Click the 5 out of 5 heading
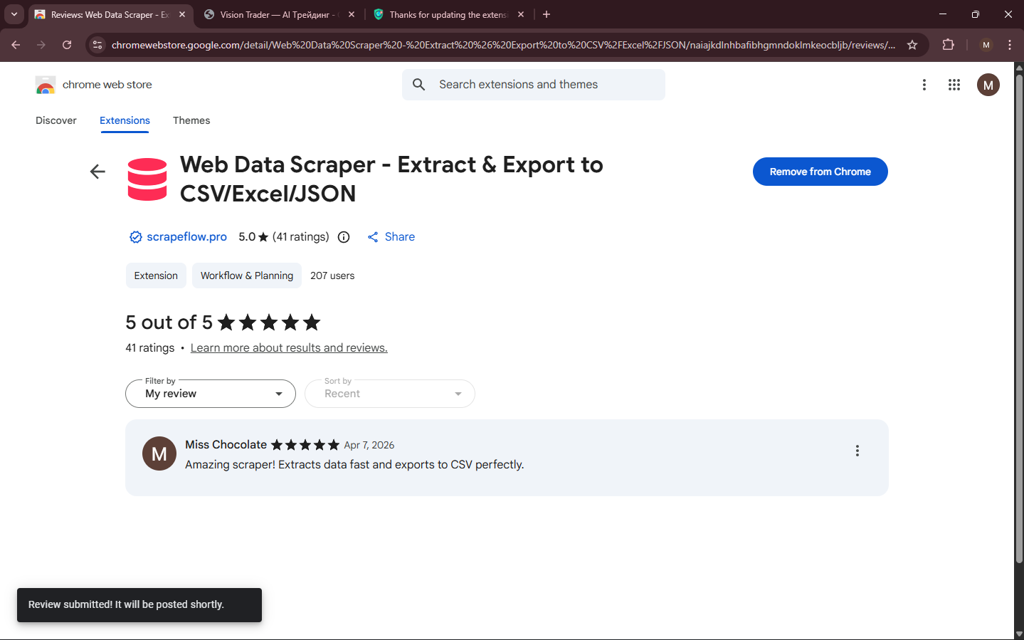This screenshot has width=1024, height=640. [x=169, y=322]
